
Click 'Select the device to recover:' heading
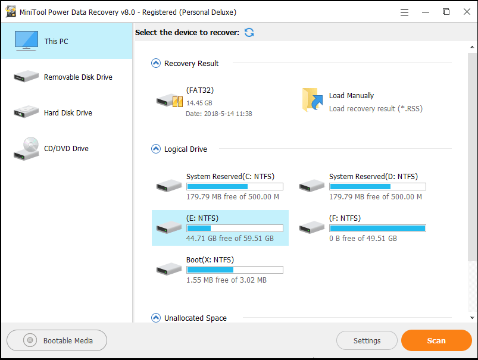(x=187, y=32)
